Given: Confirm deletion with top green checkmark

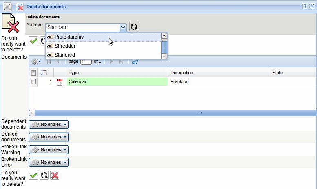Looking at the screenshot, I should coord(33,41).
